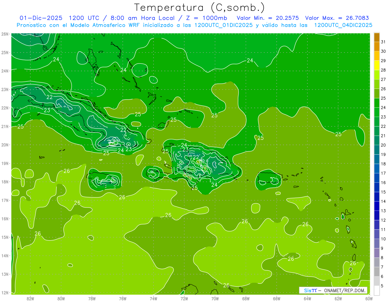Click the "25N" latitude label
Viewport: 392px width, 303px height.
[x=5, y=52]
